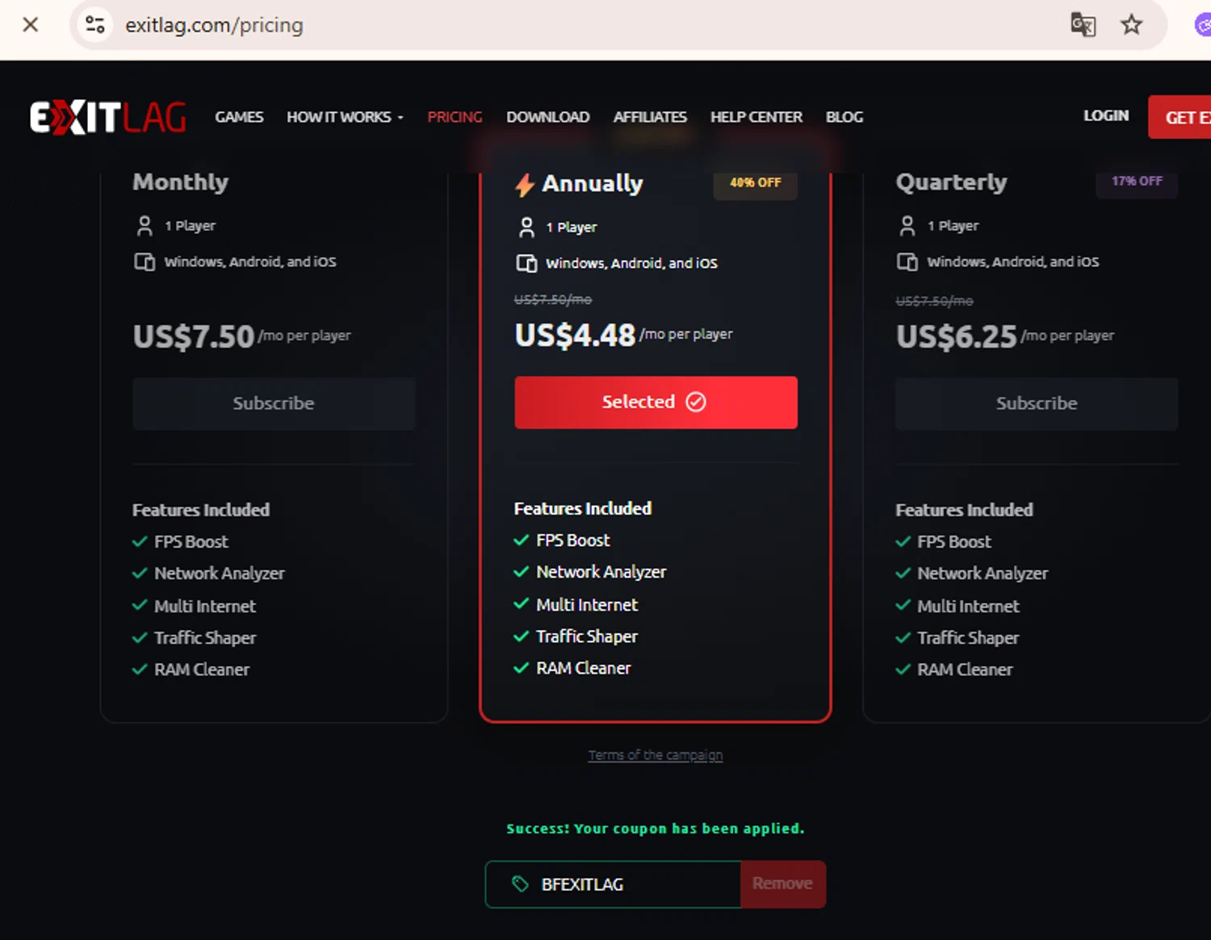Screen dimensions: 1211x940
Task: Open the browser profile icon
Action: [1203, 25]
